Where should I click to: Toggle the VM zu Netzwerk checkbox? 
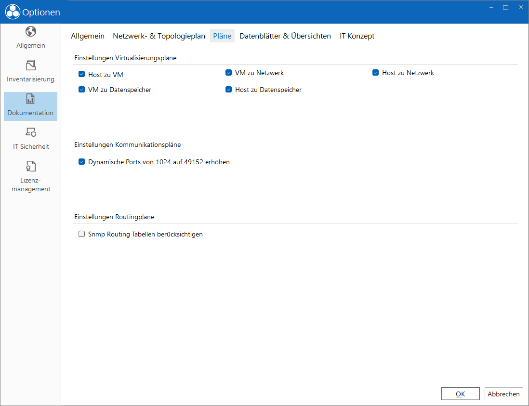click(x=228, y=73)
